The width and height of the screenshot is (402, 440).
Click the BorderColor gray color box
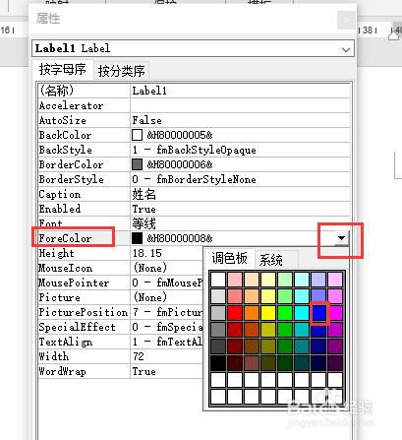tap(137, 164)
